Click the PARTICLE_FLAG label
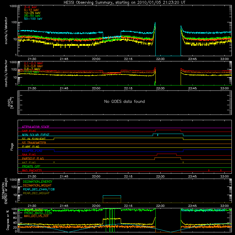Image resolution: width=235 pixels, height=235 pixels. pyautogui.click(x=33, y=158)
